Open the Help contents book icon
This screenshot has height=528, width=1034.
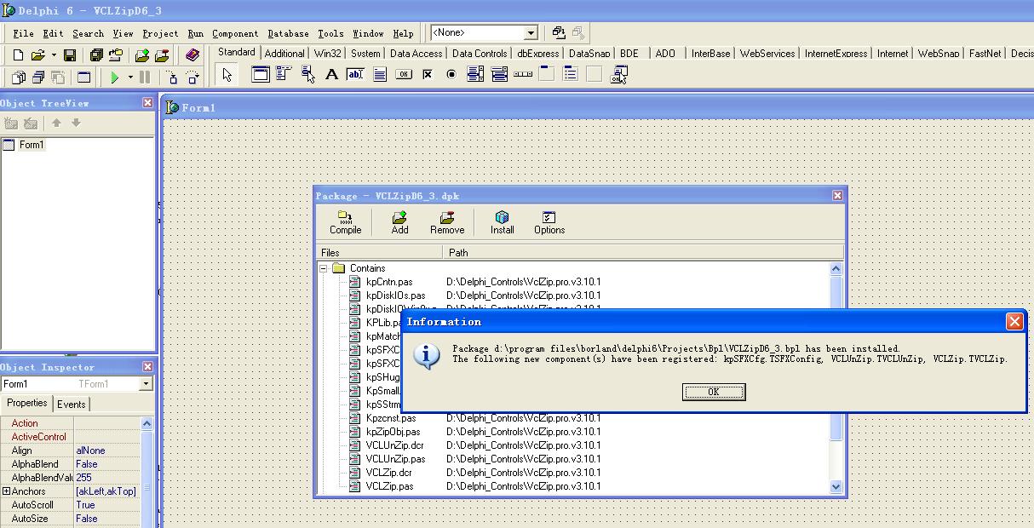pyautogui.click(x=192, y=55)
